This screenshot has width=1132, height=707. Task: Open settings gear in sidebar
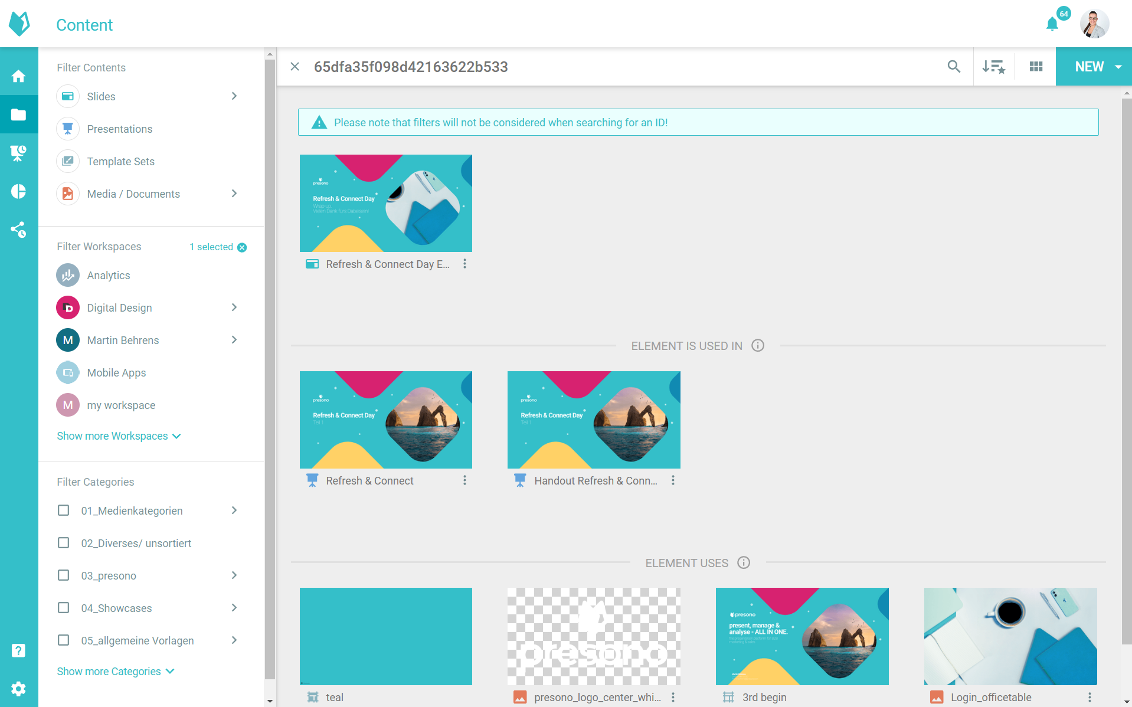pos(19,689)
